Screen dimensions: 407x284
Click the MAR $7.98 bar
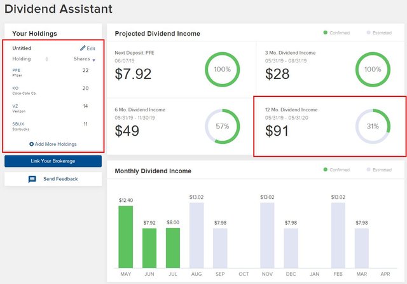pyautogui.click(x=362, y=248)
